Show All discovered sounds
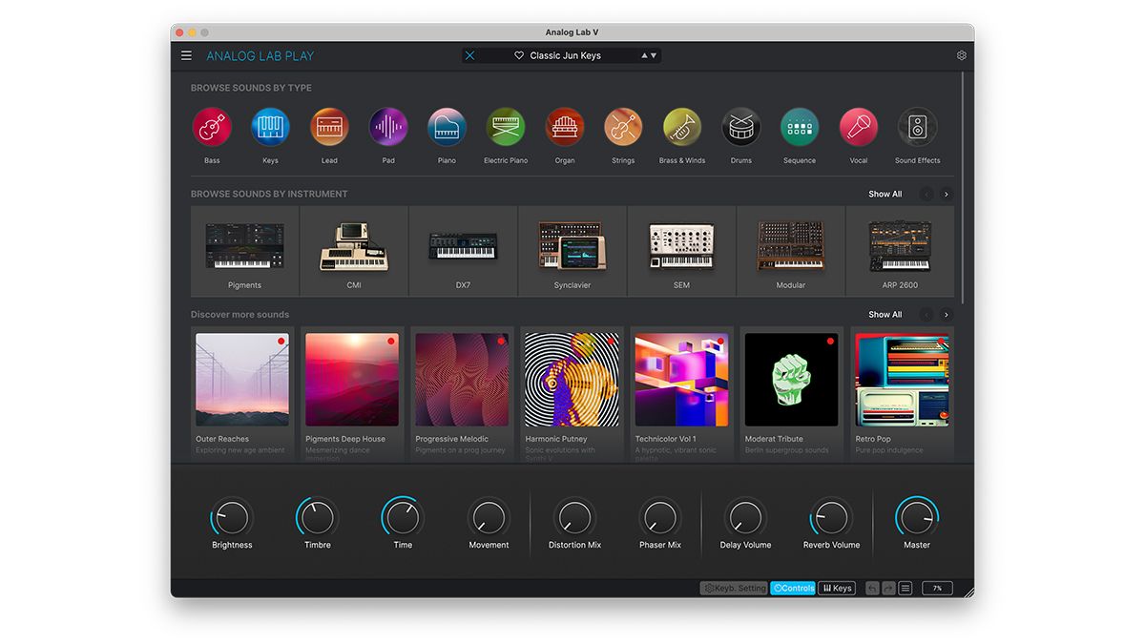The image size is (1145, 644). (x=885, y=314)
